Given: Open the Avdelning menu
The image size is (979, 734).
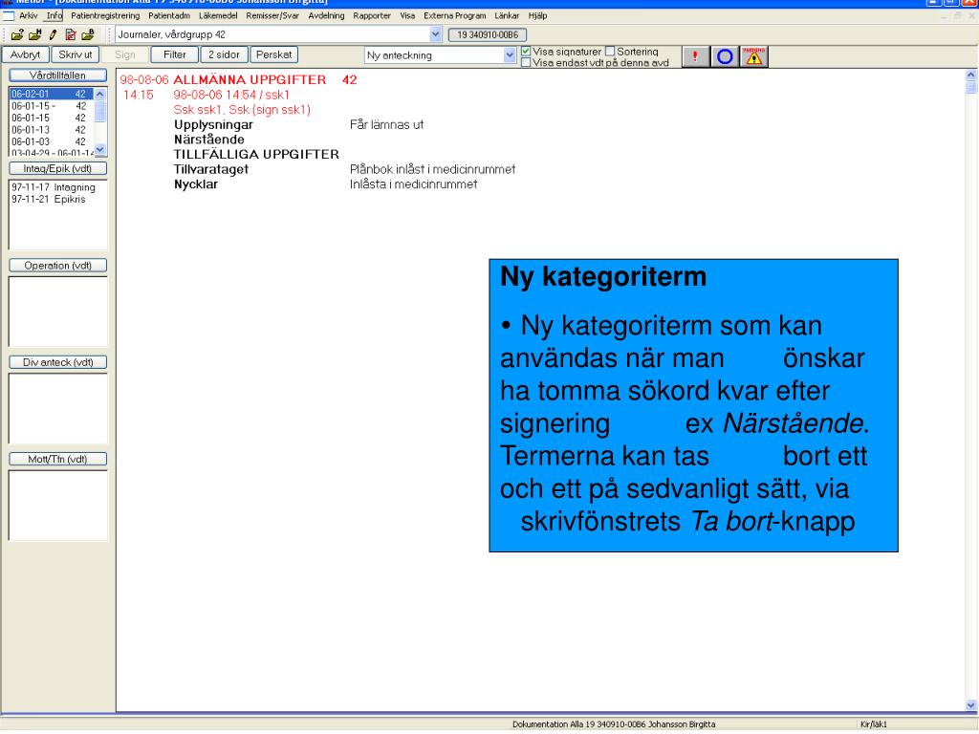Looking at the screenshot, I should point(326,15).
